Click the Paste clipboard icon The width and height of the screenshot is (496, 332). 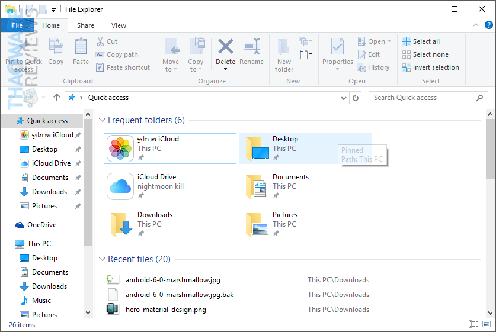pyautogui.click(x=81, y=46)
